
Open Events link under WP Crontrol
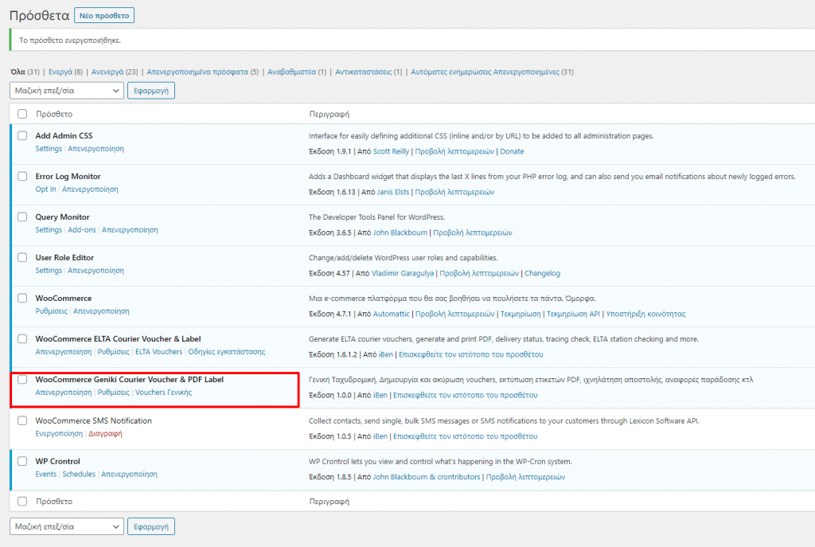pyautogui.click(x=45, y=474)
